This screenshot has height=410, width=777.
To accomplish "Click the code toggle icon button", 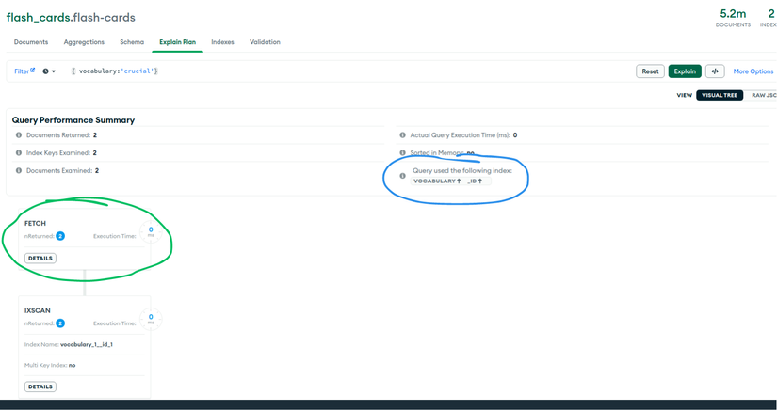I will pyautogui.click(x=715, y=71).
